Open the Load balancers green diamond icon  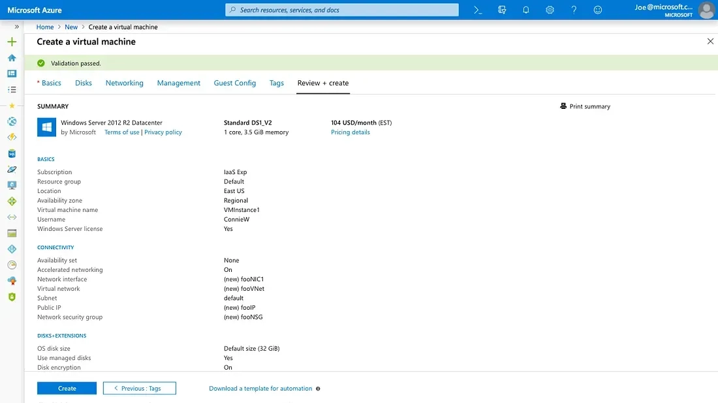point(12,201)
